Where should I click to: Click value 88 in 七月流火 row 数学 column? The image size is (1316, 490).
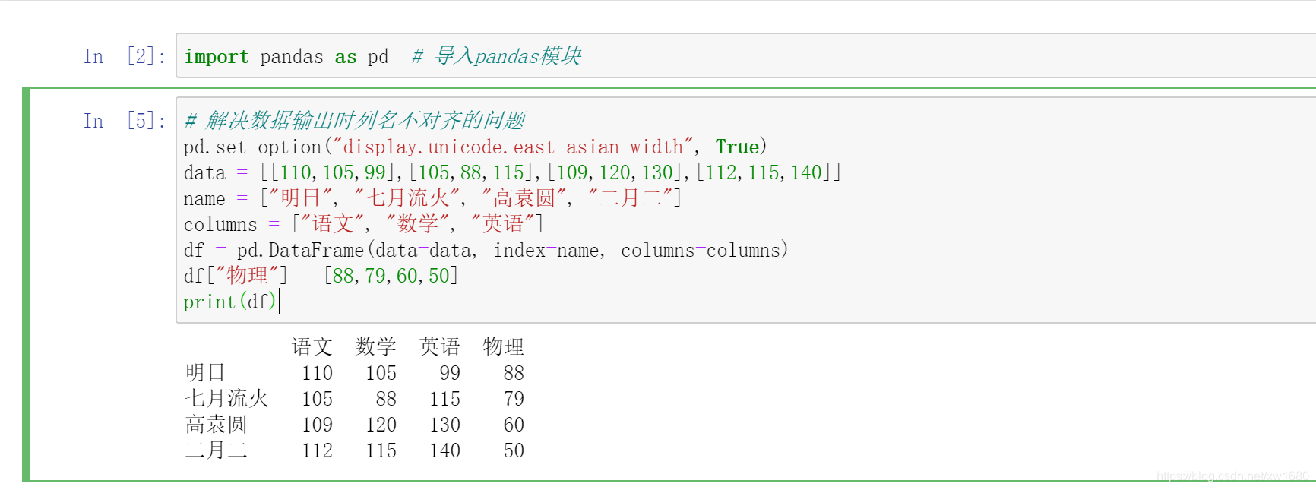coord(386,399)
